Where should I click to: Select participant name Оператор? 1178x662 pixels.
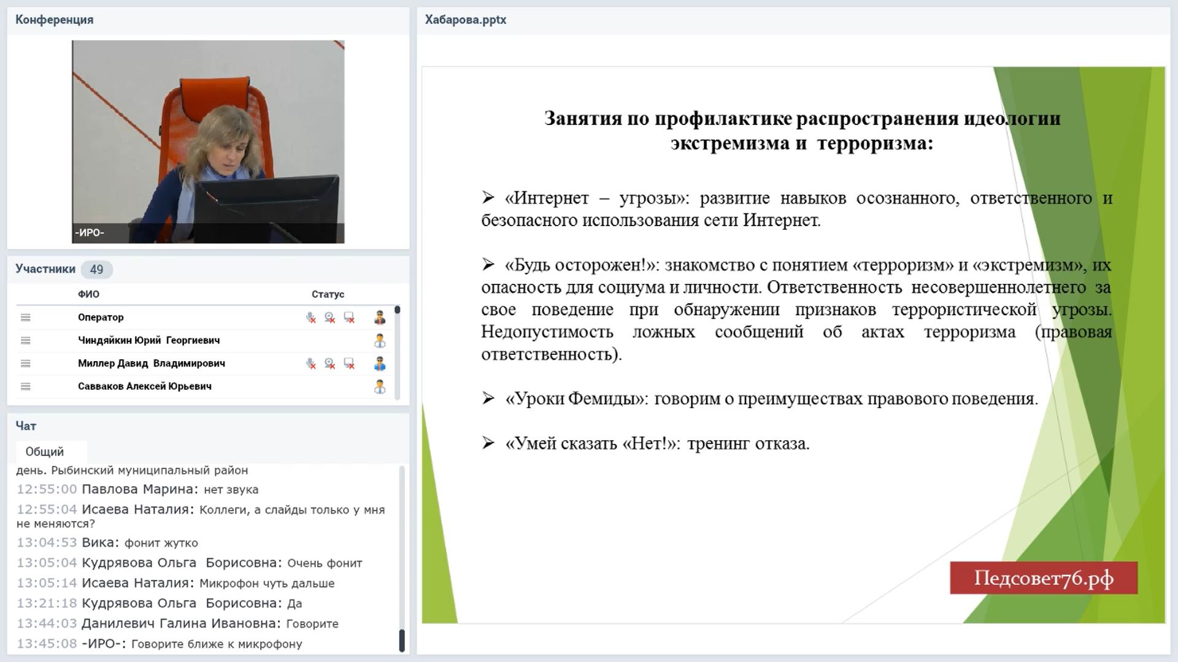[x=101, y=318]
